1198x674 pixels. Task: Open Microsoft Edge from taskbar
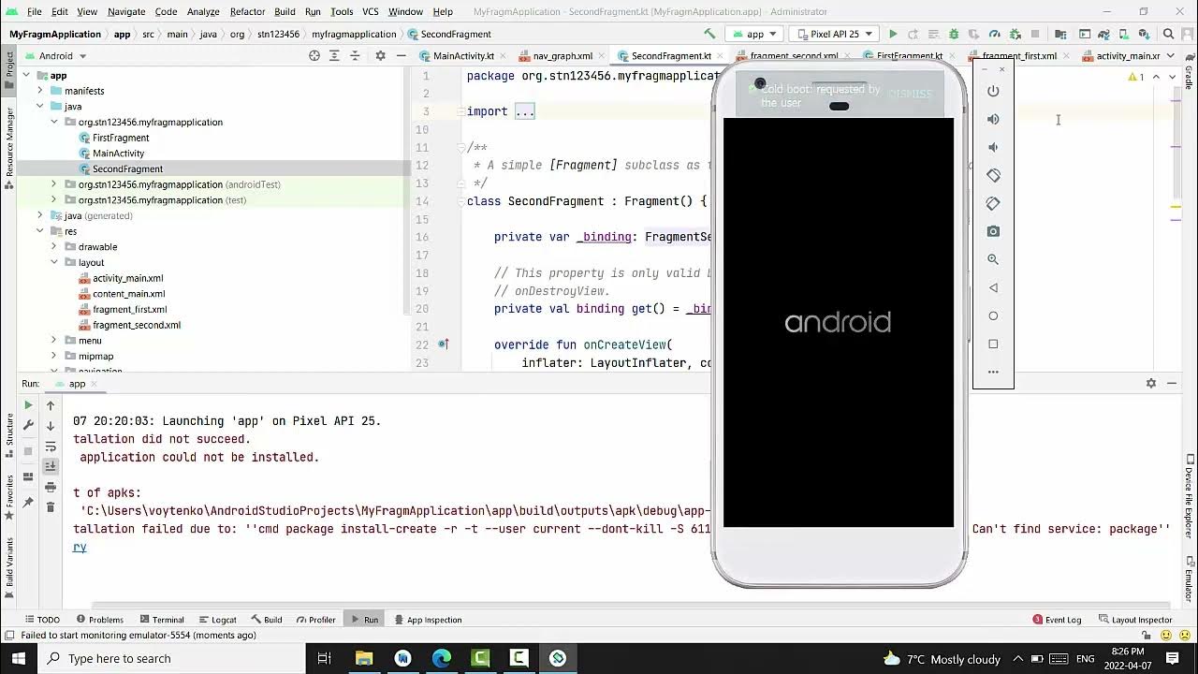click(442, 658)
